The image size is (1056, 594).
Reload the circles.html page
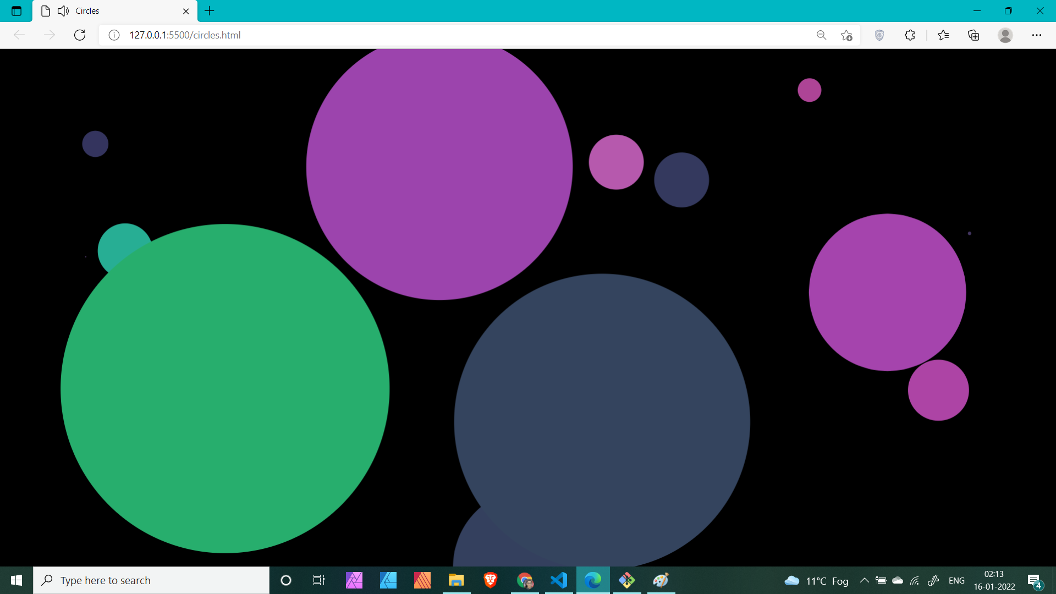80,35
